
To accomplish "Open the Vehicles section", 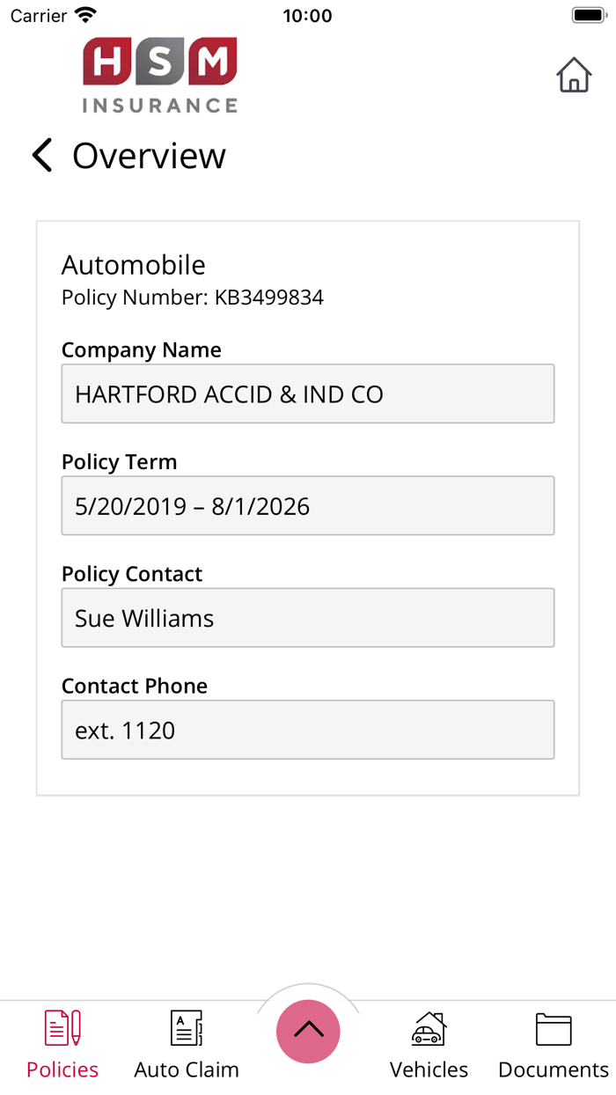I will (x=429, y=1041).
